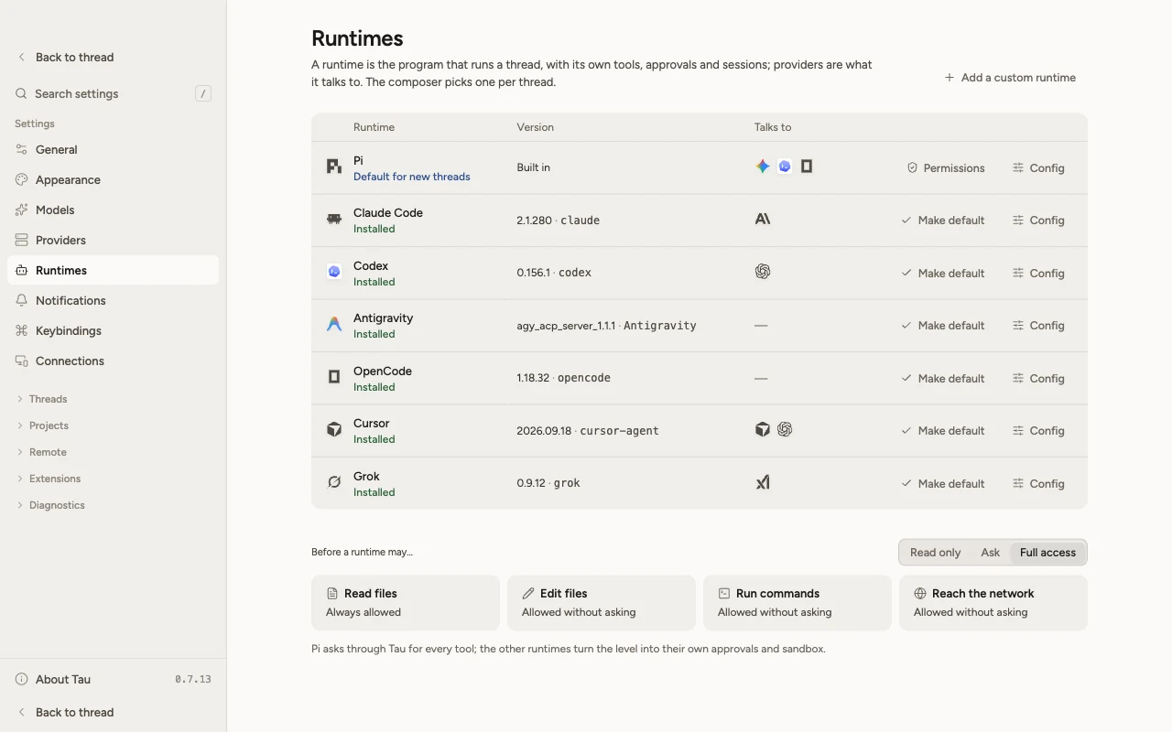Screen dimensions: 1172x732
Task: Open Notifications settings
Action: click(x=113, y=300)
